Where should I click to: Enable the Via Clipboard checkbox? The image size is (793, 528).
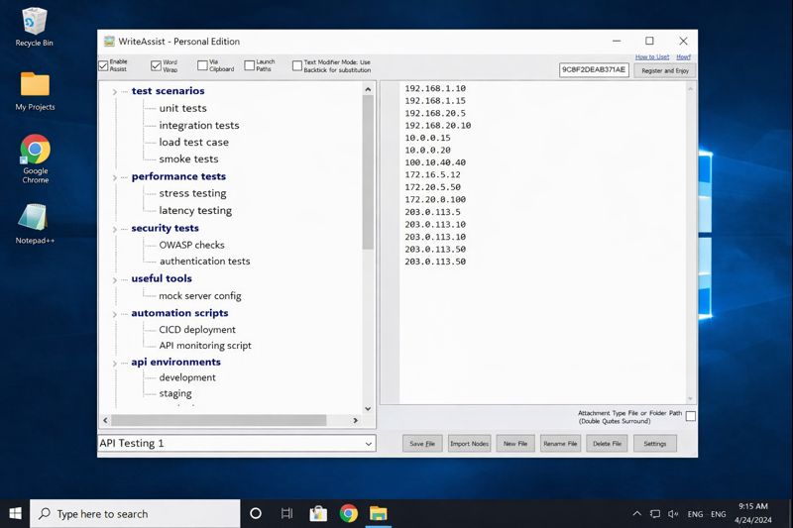[x=202, y=66]
